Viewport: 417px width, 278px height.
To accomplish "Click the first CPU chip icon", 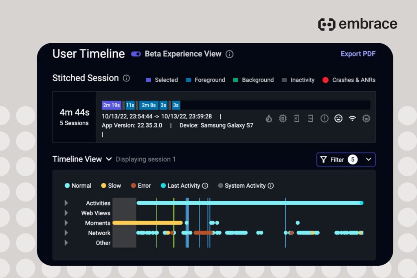I will 283,118.
